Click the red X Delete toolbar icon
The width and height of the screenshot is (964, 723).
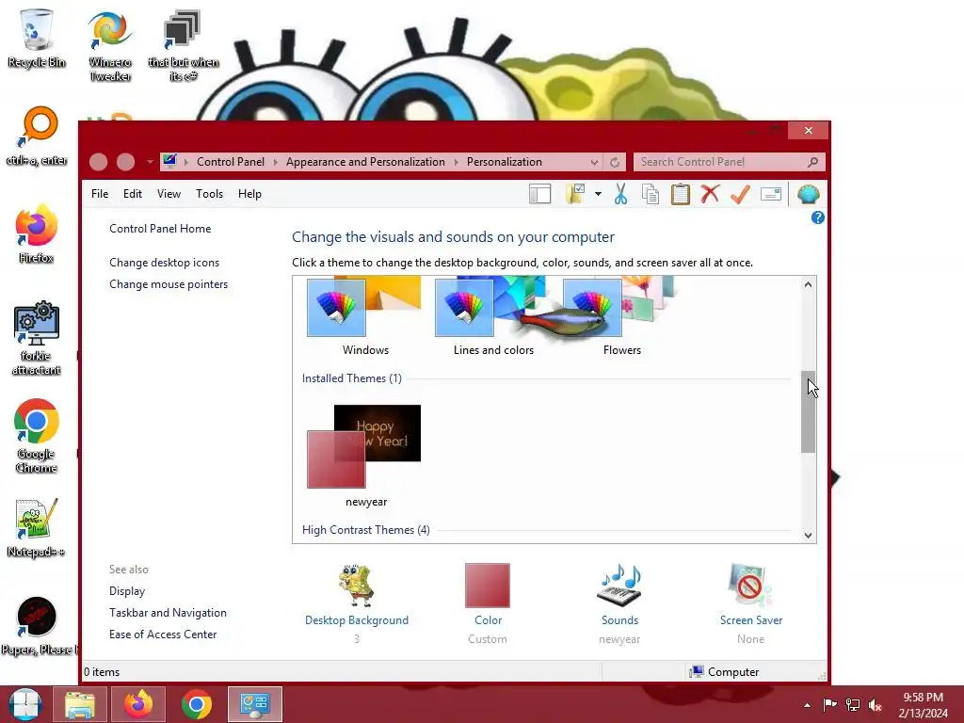(710, 194)
